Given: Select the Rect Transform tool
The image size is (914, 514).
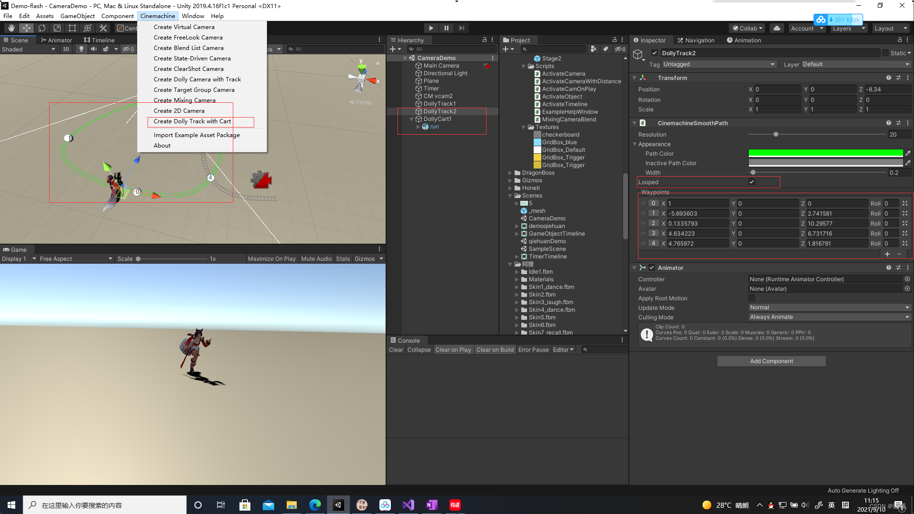Looking at the screenshot, I should click(x=72, y=28).
